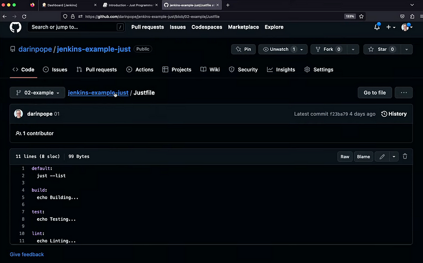Open the Actions tab

click(x=140, y=70)
